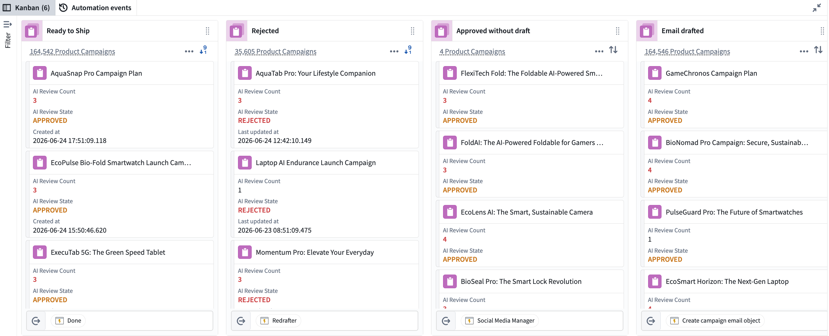
Task: Open the drag handle of the Ready to Ship column
Action: [x=208, y=31]
